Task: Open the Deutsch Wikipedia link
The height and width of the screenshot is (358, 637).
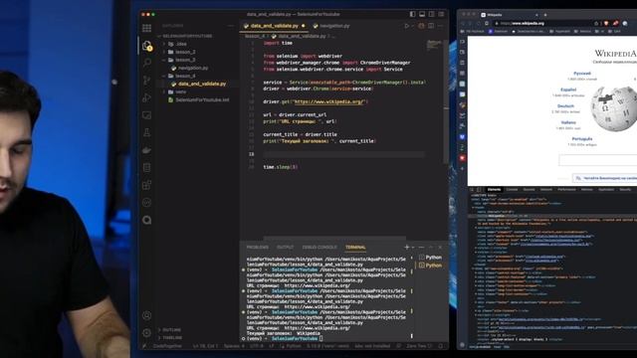Action: click(x=565, y=106)
